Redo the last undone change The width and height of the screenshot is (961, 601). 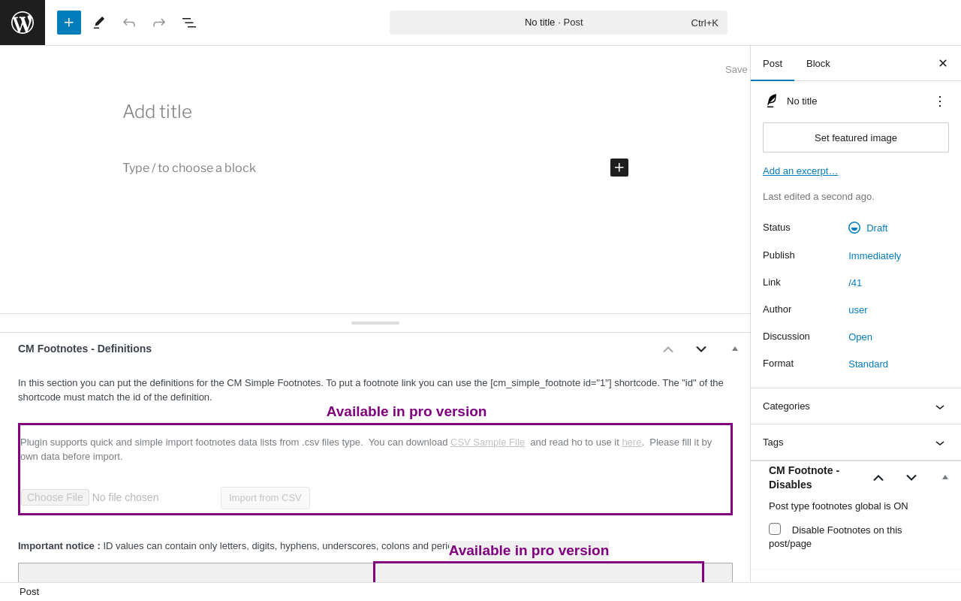click(159, 23)
